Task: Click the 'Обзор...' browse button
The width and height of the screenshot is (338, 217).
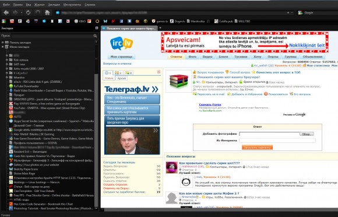Action: point(307,134)
